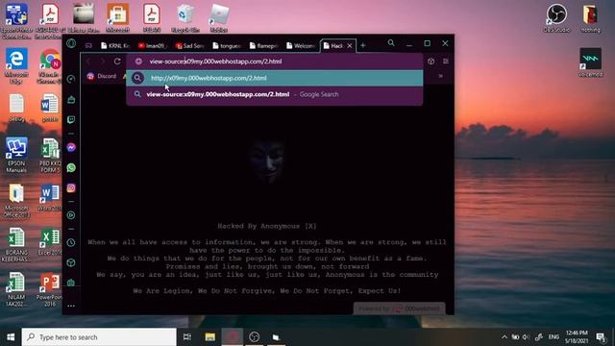Screen dimensions: 615x346
Task: Click the 'Hacked By Anonymous [X]' heading
Action: (267, 226)
